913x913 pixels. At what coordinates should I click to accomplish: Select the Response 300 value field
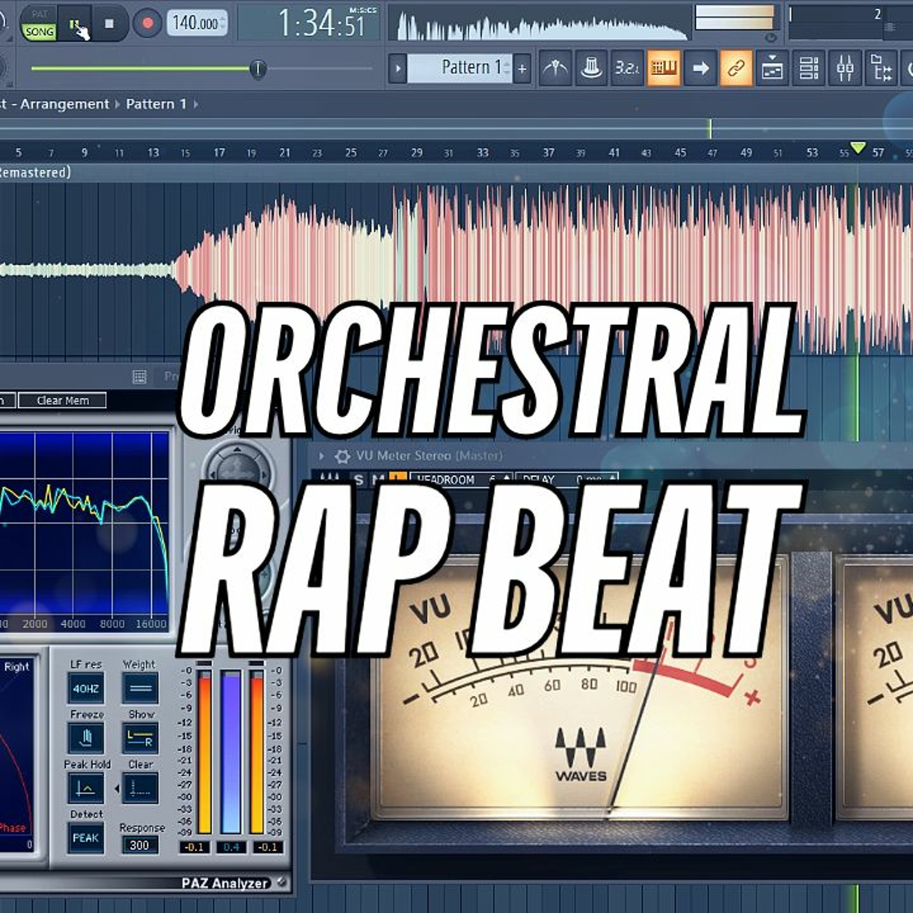coord(139,845)
